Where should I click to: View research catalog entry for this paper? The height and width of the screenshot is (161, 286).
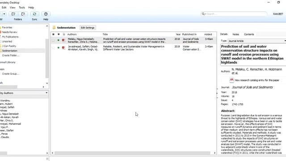(257, 80)
